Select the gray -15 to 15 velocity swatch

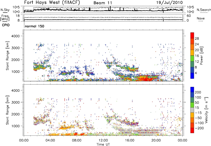(x=192, y=110)
